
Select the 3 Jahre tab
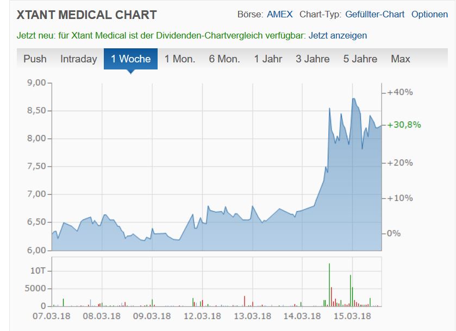313,59
